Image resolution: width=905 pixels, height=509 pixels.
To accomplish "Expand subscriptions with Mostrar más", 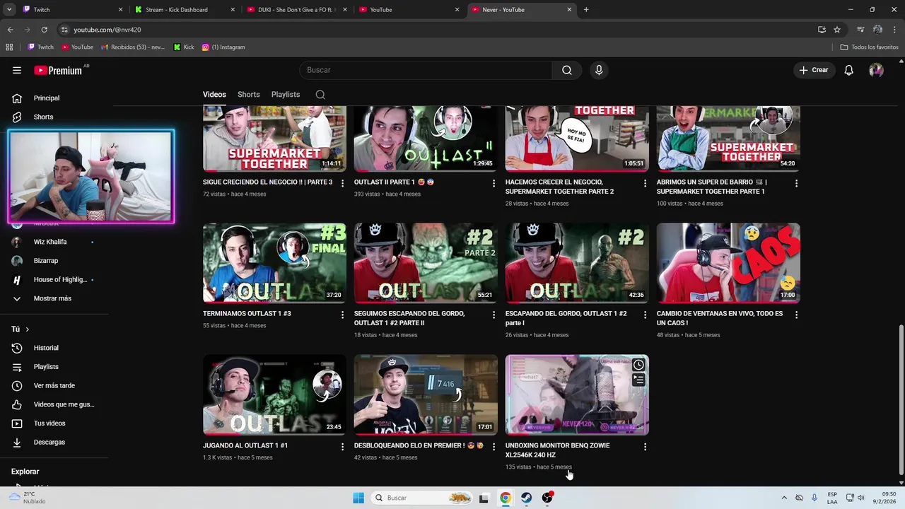I will pos(53,298).
